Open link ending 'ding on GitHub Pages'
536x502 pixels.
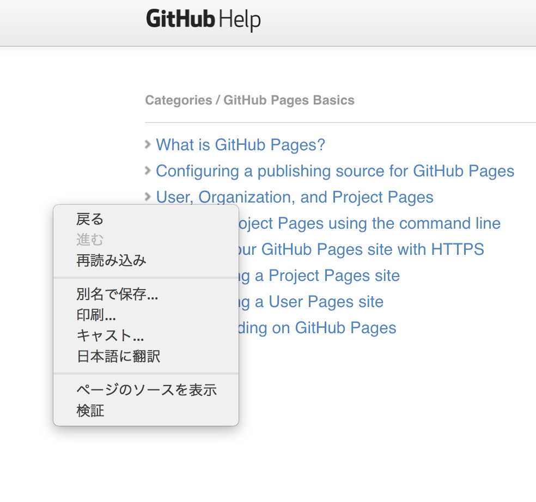click(318, 328)
